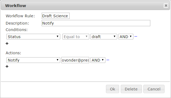Open the AND dropdown in Actions row
The image size is (171, 98).
click(98, 60)
